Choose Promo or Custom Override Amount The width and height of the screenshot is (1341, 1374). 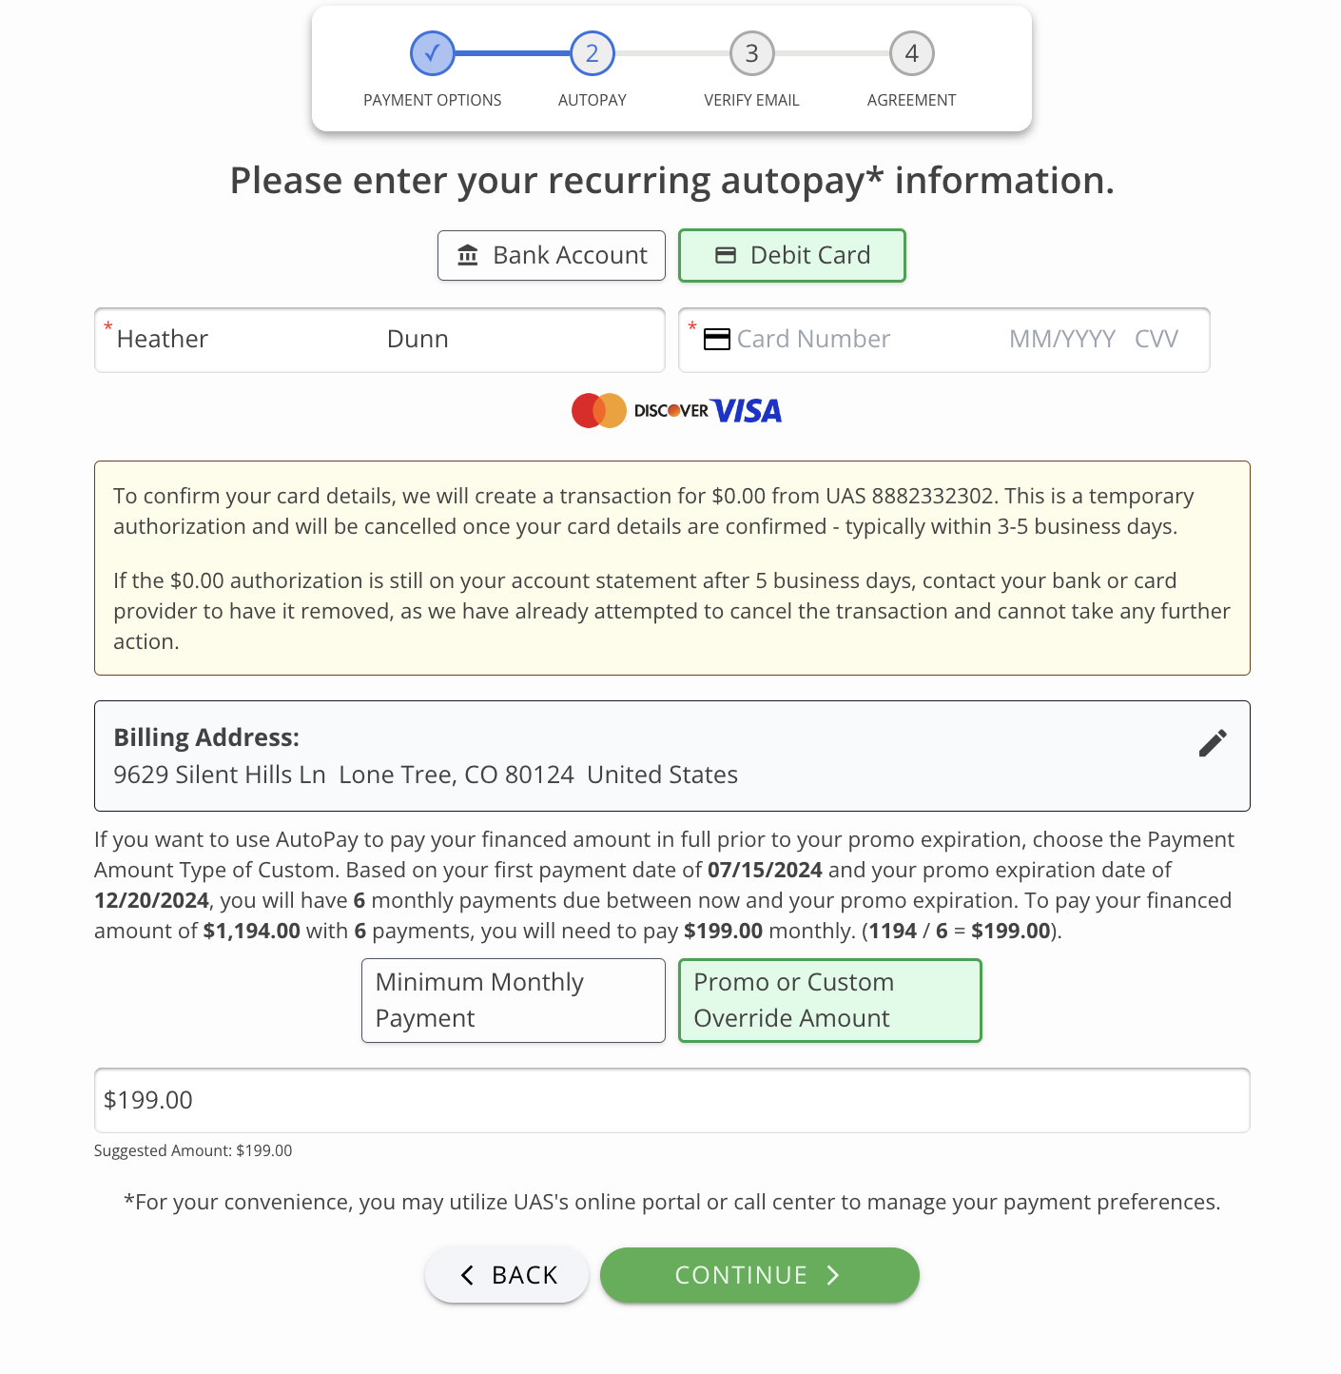[830, 1000]
